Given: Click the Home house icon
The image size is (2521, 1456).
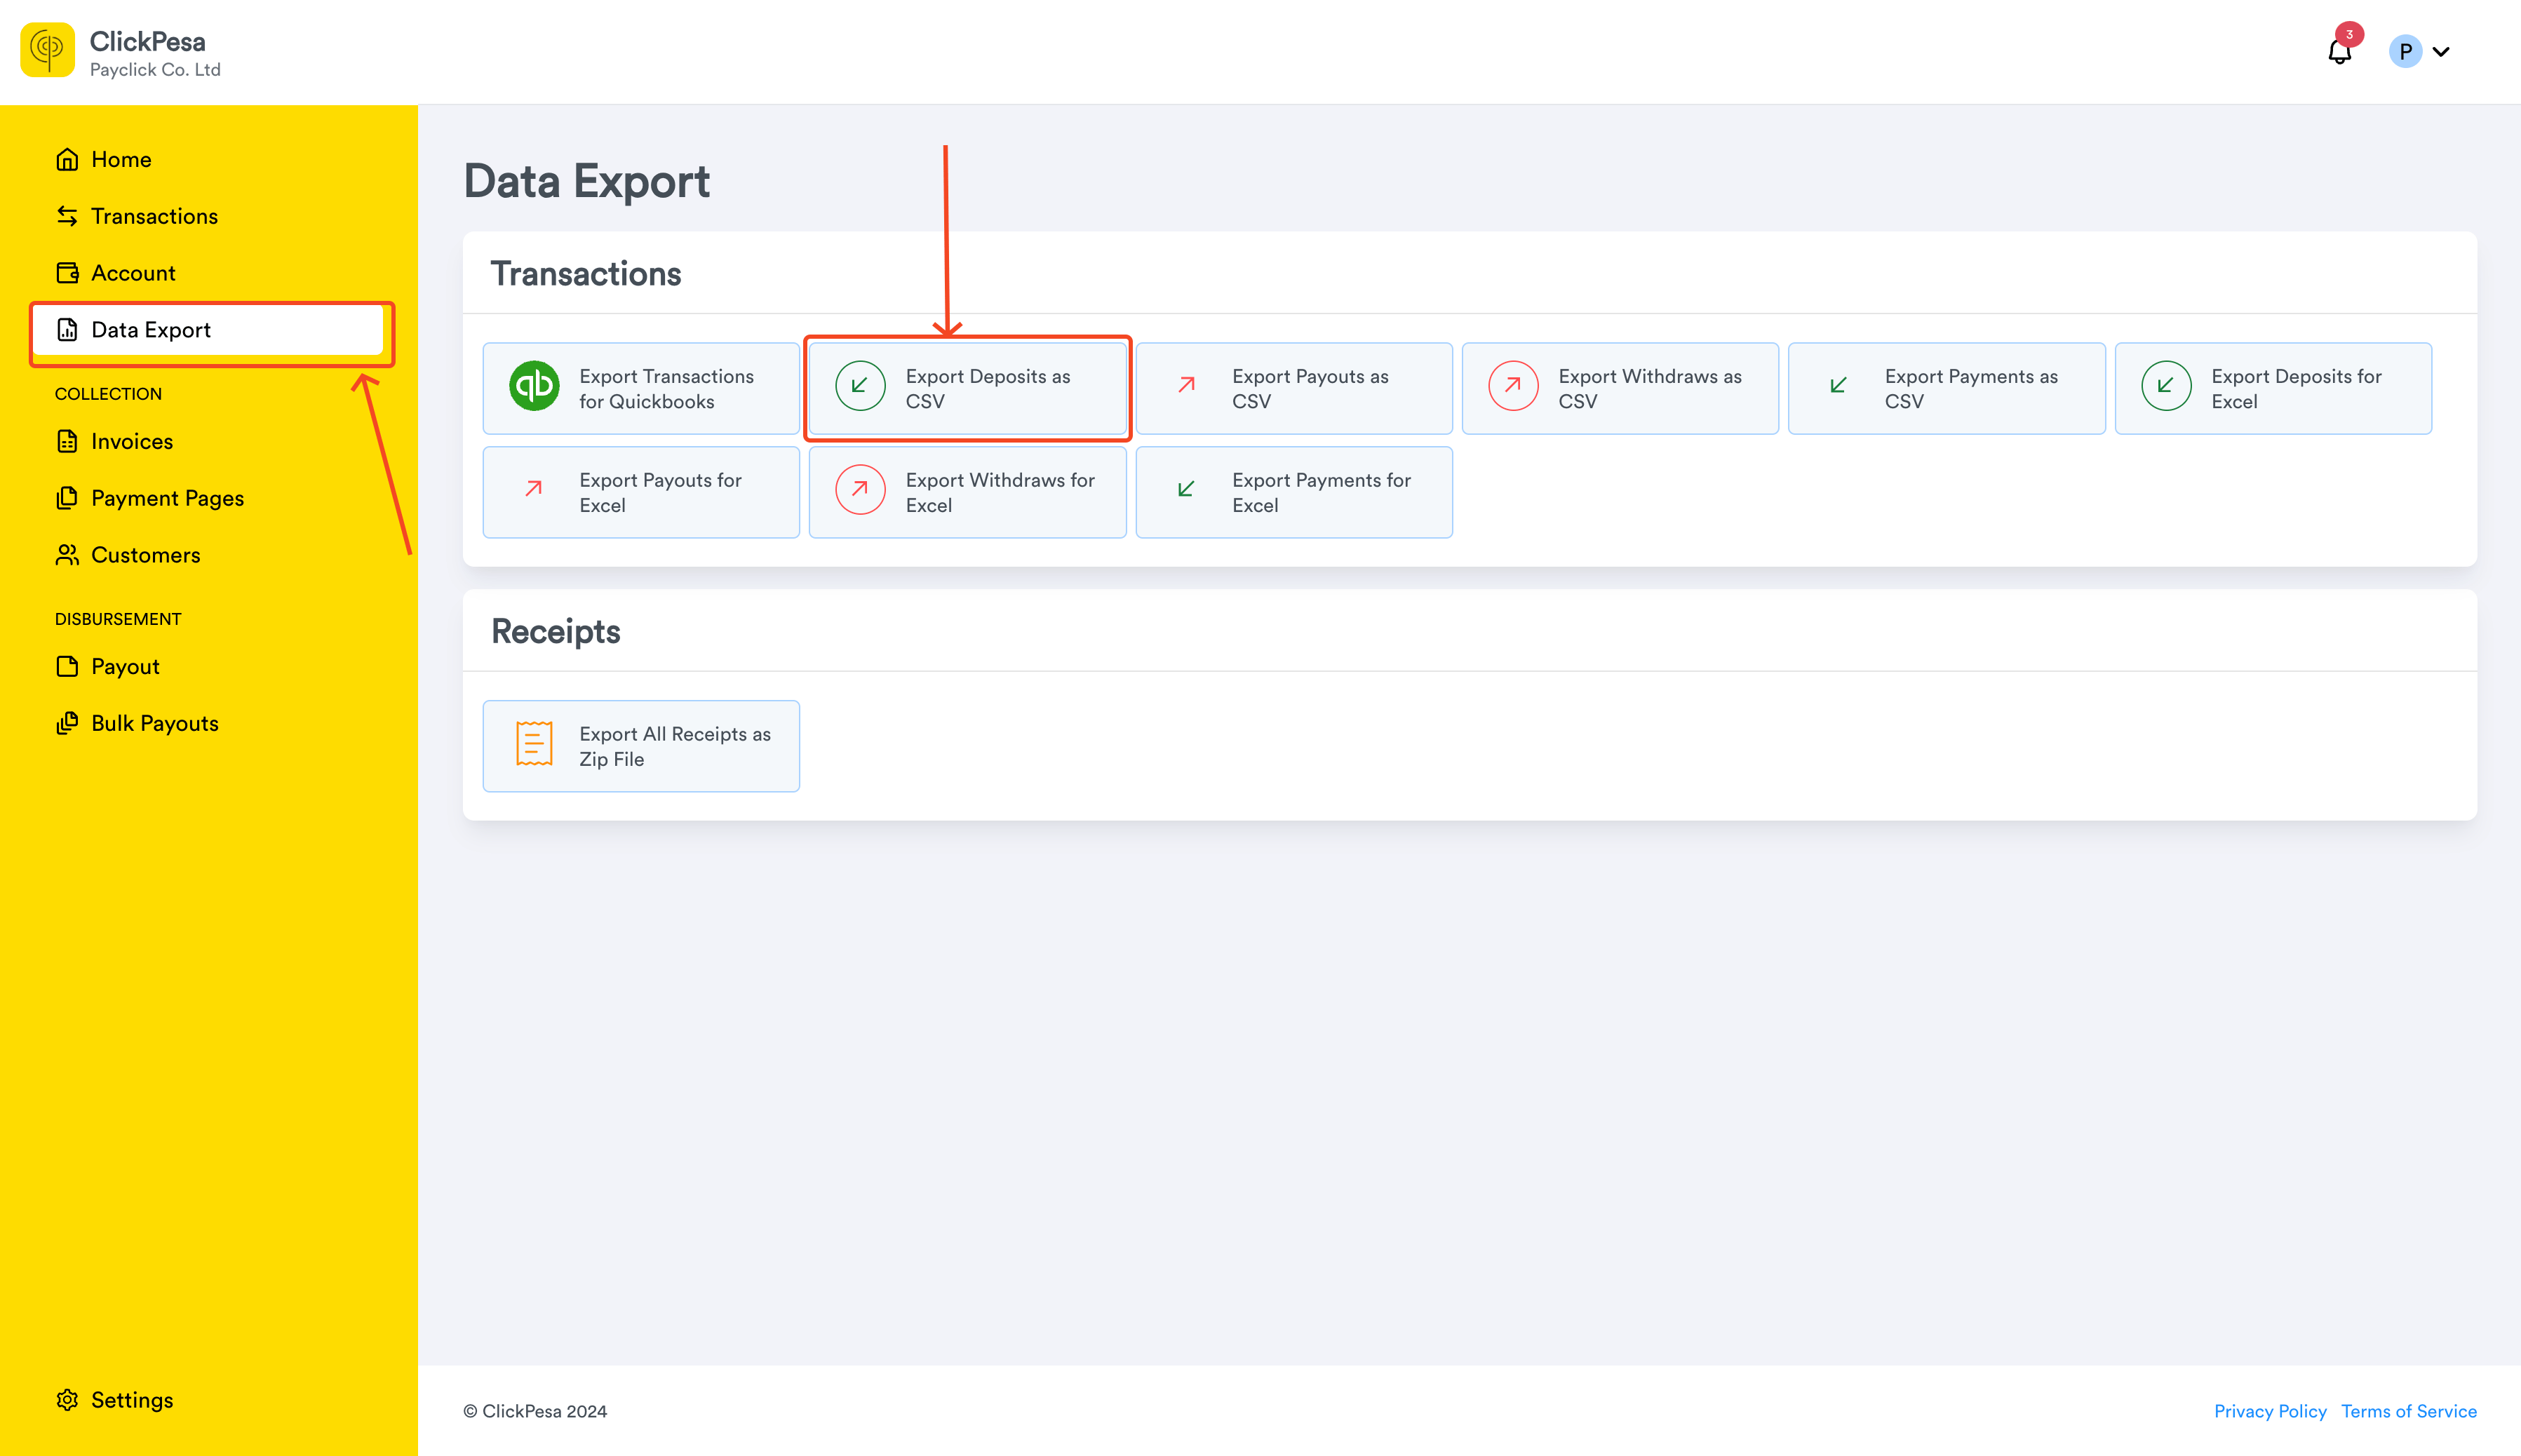Looking at the screenshot, I should (x=67, y=159).
